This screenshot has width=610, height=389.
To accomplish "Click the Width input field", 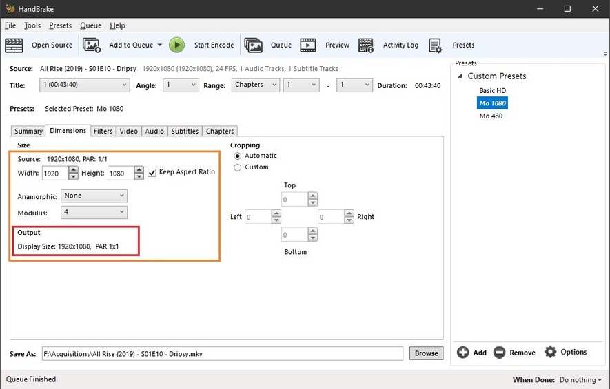I will [x=55, y=174].
